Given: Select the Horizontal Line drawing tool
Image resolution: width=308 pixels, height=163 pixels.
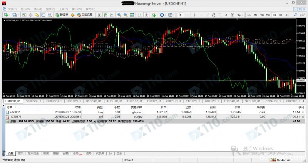Looking at the screenshot, I should pyautogui.click(x=201, y=15).
